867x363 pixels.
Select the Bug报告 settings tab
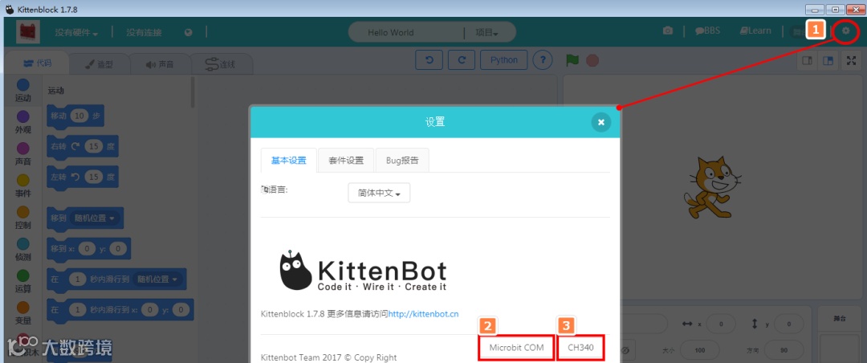point(402,161)
